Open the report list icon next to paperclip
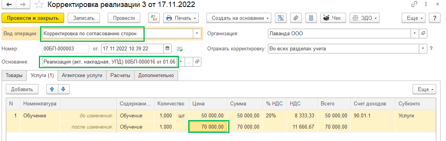 311,18
